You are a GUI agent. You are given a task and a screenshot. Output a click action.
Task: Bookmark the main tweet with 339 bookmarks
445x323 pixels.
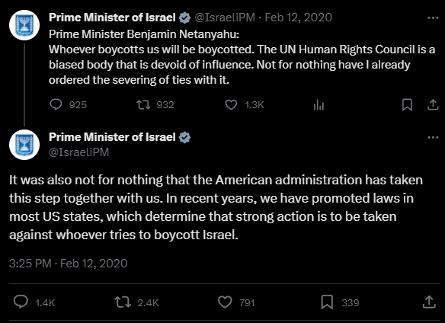327,302
